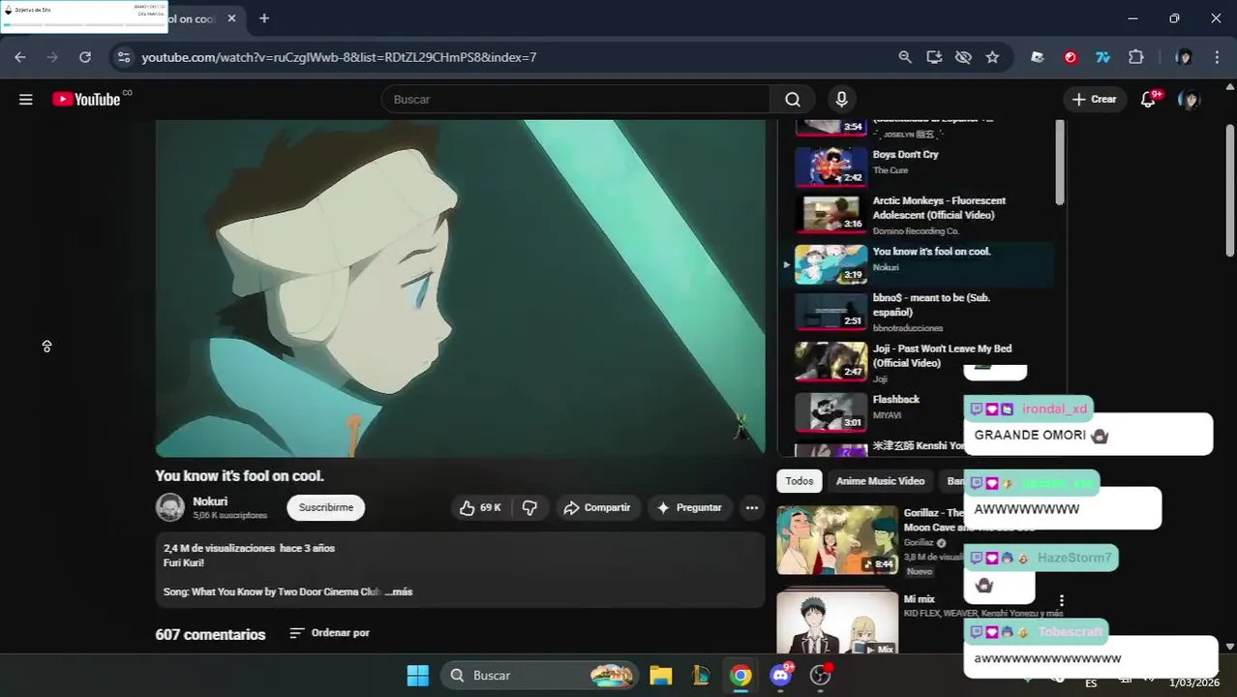
Task: Switch to Chrome on the taskbar
Action: [x=740, y=675]
